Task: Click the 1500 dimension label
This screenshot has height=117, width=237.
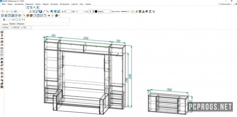Action: point(169,90)
